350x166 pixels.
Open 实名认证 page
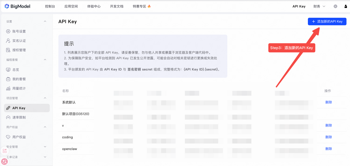(x=17, y=40)
